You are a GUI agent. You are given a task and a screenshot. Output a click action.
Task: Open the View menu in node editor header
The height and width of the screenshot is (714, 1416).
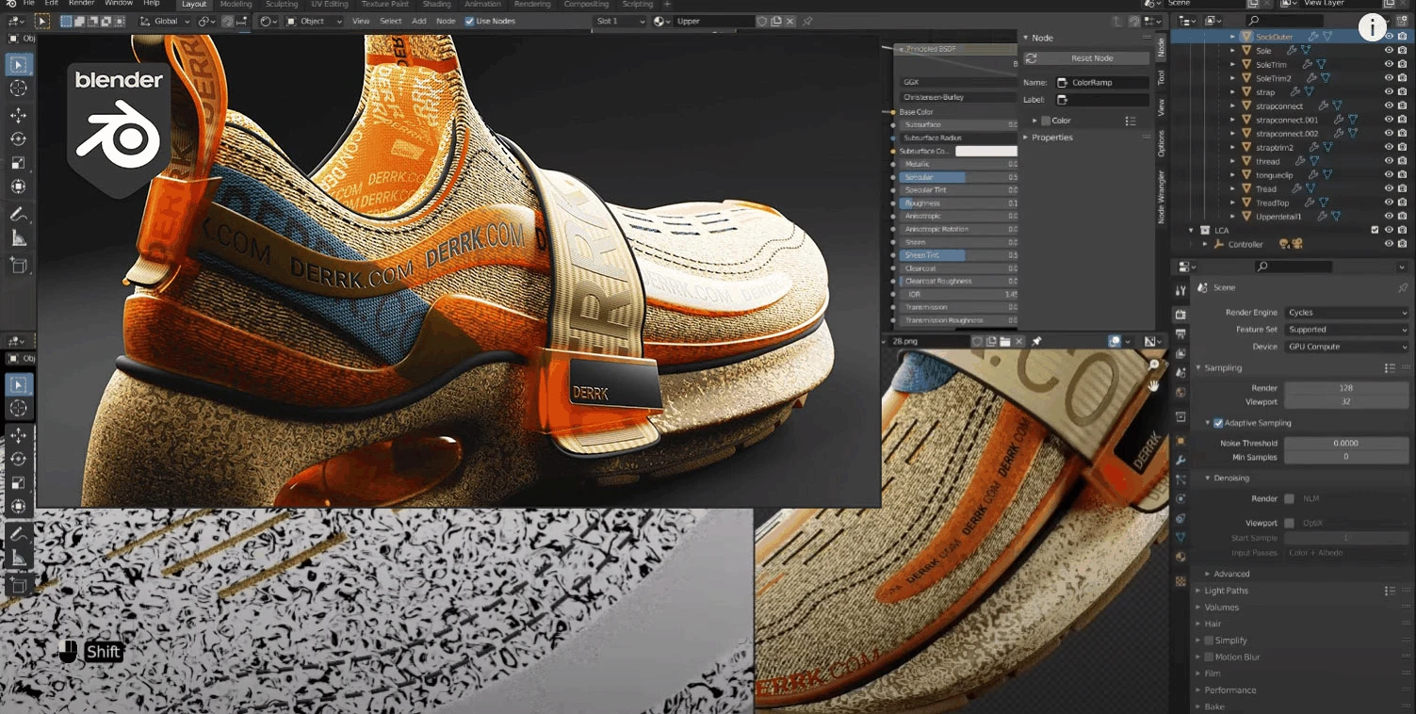pyautogui.click(x=361, y=21)
